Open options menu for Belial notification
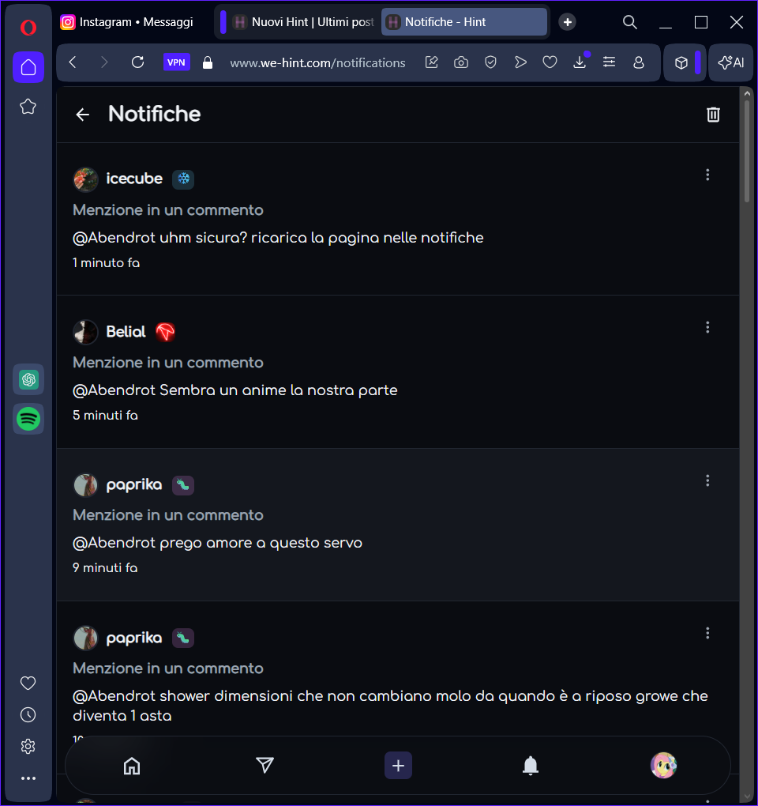Viewport: 758px width, 806px height. 707,327
